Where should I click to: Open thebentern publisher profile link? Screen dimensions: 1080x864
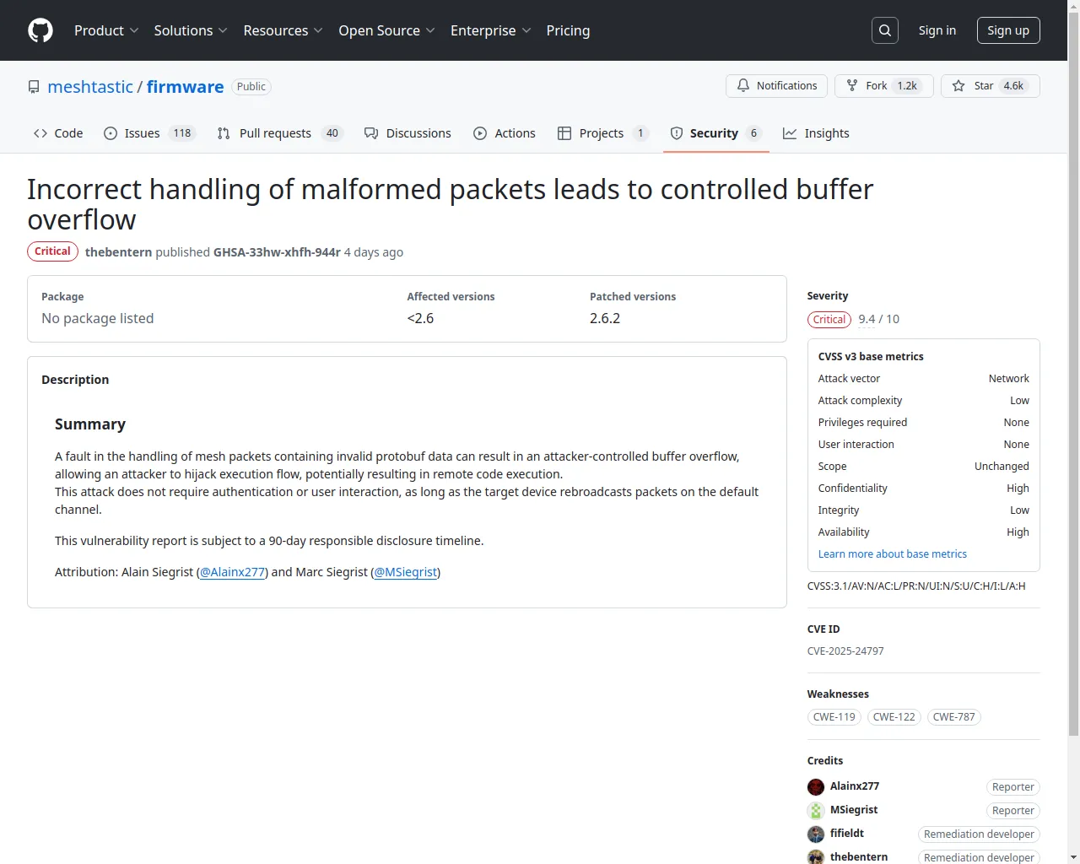[118, 252]
